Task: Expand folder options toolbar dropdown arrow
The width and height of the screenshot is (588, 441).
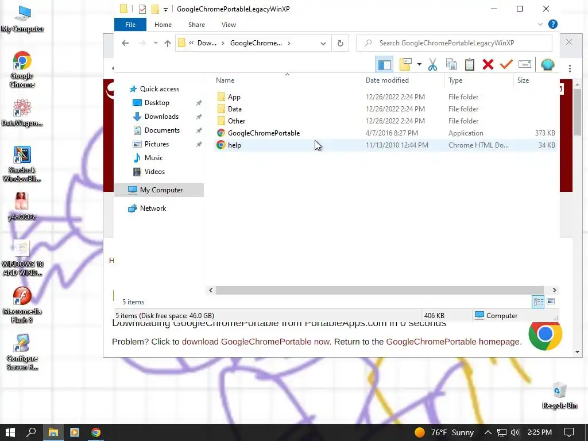Action: pyautogui.click(x=419, y=64)
